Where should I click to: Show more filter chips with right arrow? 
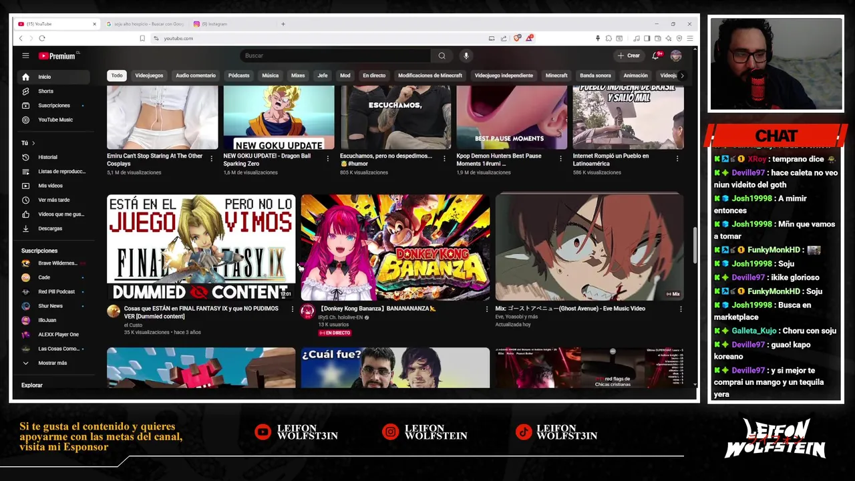[x=681, y=75]
